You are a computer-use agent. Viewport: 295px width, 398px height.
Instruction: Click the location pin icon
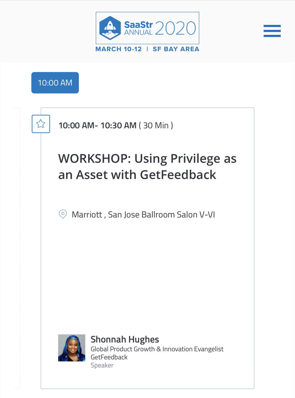point(63,214)
